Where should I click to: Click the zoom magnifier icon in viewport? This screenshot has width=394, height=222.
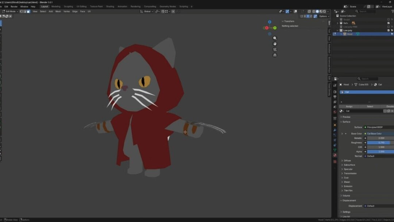click(x=275, y=38)
